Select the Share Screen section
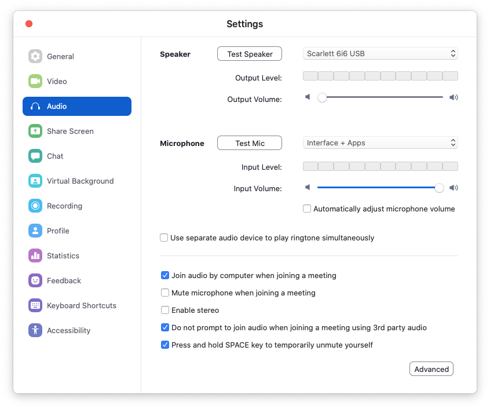Screen dimensions: 490x409 point(77,131)
